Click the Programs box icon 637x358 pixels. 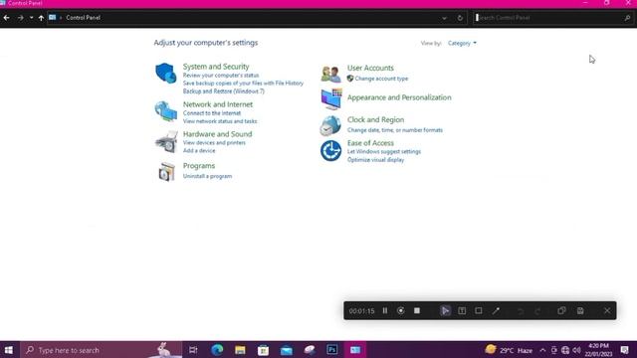point(166,172)
